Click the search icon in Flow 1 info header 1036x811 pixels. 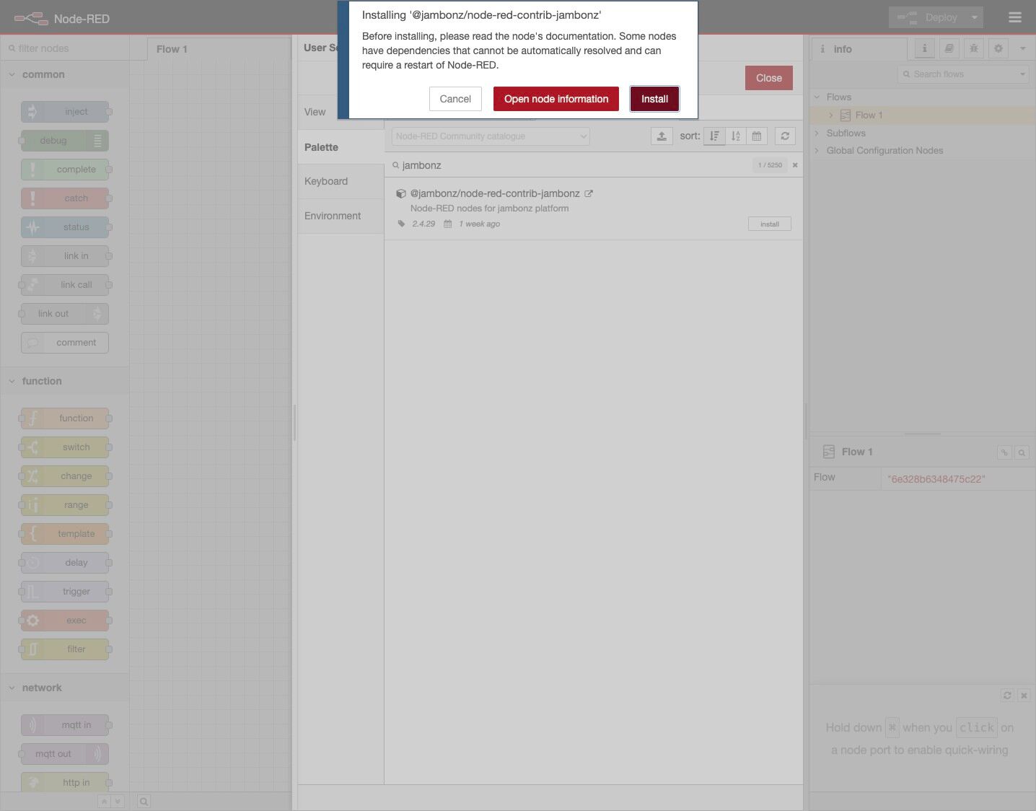tap(1022, 452)
